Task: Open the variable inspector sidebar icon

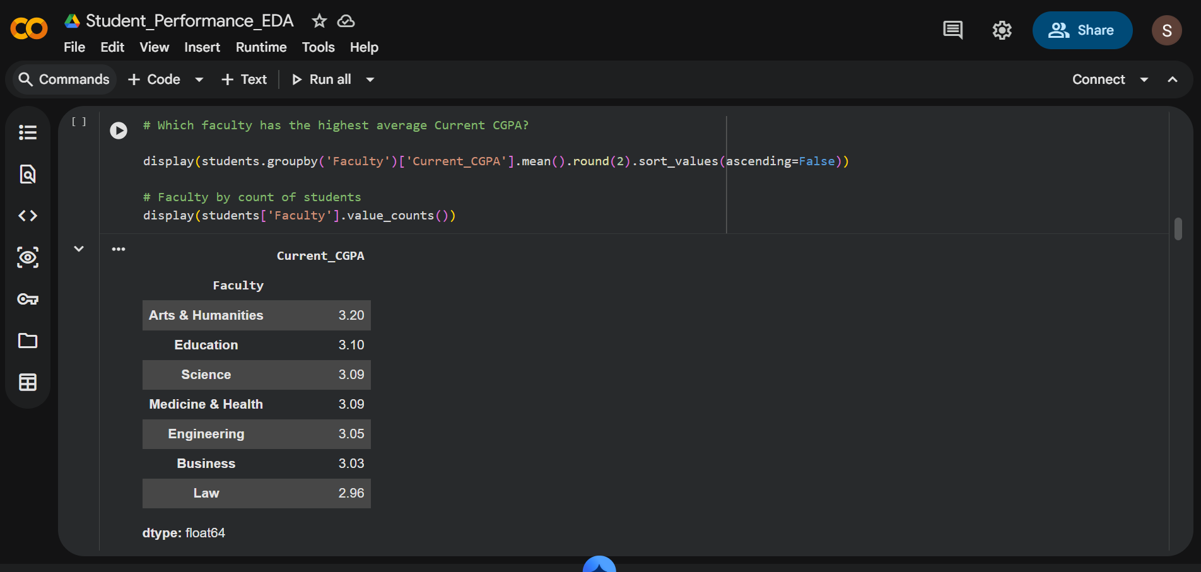Action: pos(28,257)
